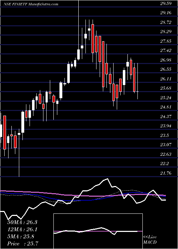This screenshot has height=249, width=178.
Task: Click the 50MA : 26.3 readout
Action: 22,222
